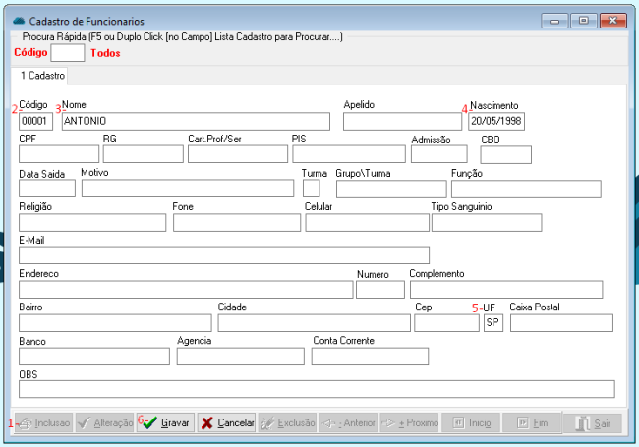
Task: Click the Nome field containing ANTONIO
Action: point(195,122)
